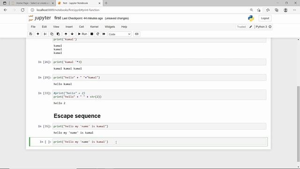Click output 'kamal kamal kamal'
This screenshot has width=300, height=169.
point(67,69)
